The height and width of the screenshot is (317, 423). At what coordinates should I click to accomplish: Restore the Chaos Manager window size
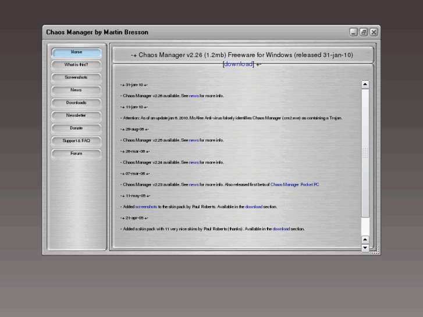click(364, 33)
